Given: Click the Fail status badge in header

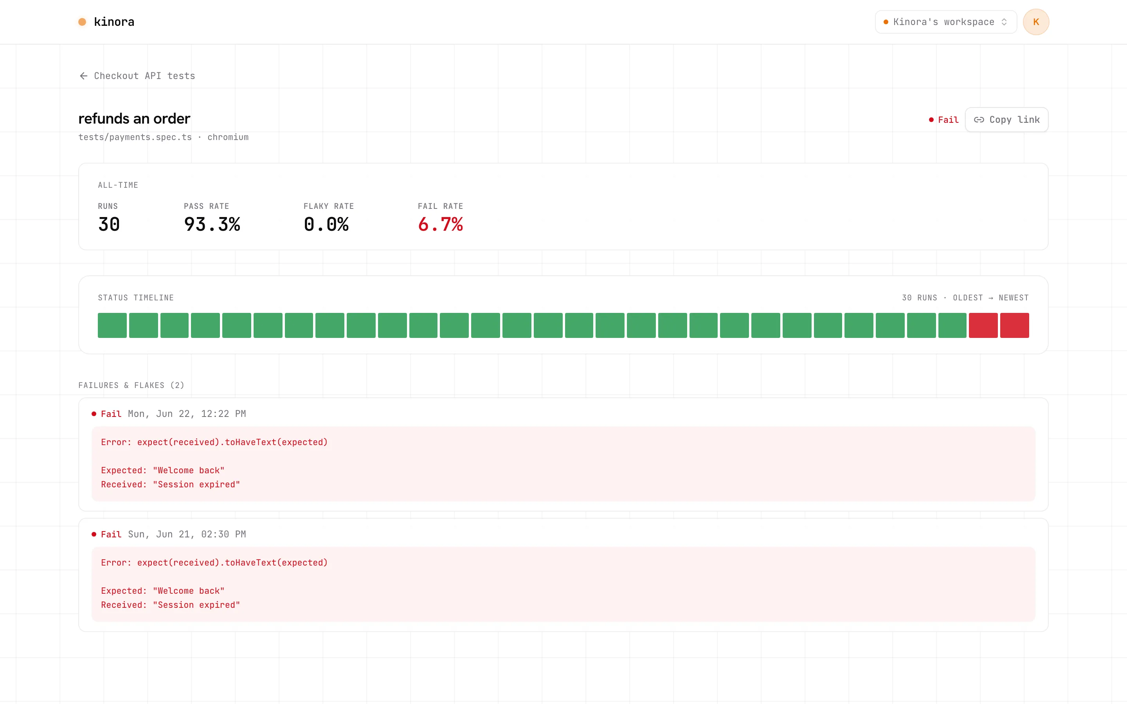Looking at the screenshot, I should tap(943, 120).
